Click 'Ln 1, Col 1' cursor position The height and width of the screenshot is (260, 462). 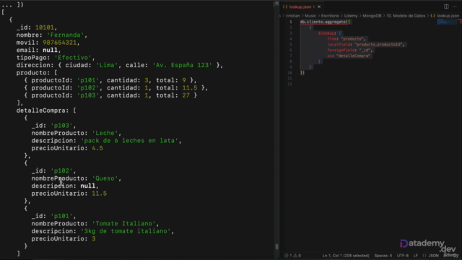click(x=346, y=256)
